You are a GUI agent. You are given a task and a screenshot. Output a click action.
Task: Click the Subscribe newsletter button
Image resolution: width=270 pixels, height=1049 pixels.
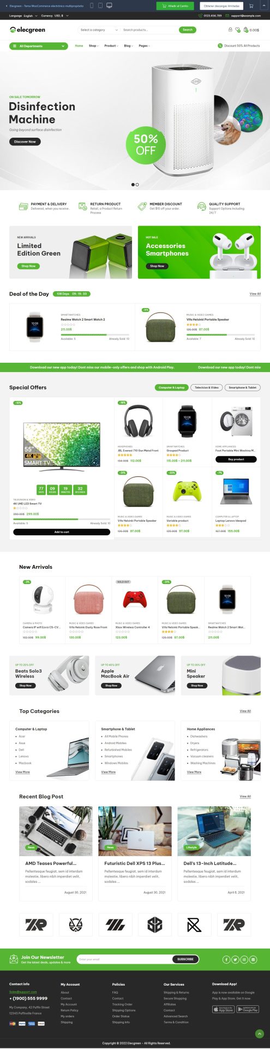(x=185, y=959)
